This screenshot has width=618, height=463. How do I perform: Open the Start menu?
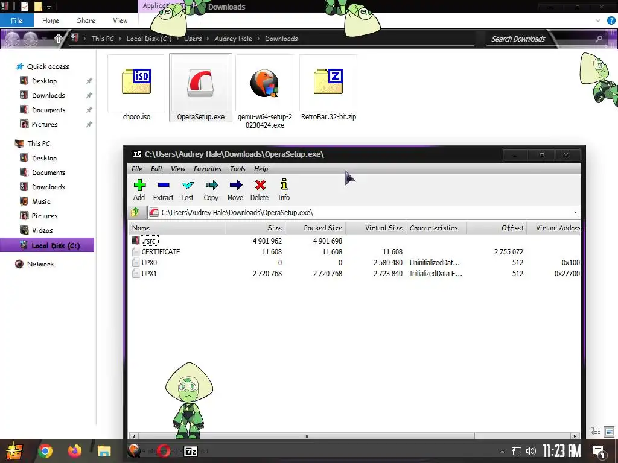(x=14, y=451)
